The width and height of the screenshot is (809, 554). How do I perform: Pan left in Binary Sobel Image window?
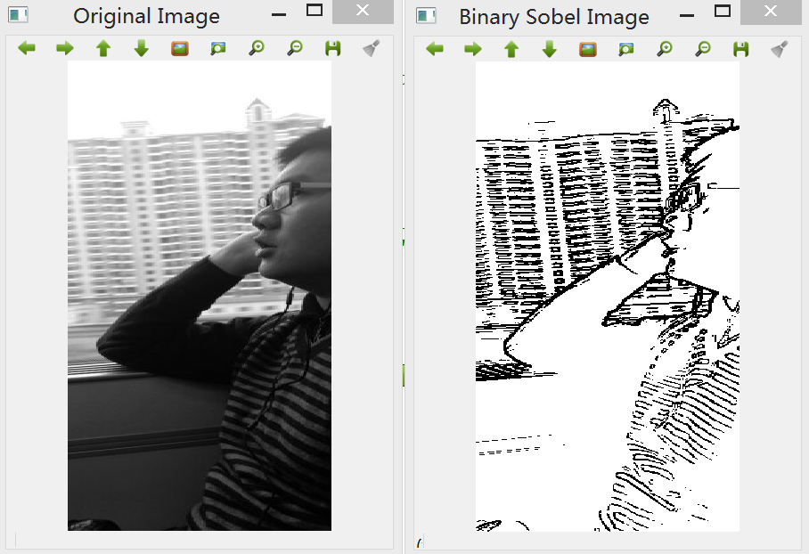click(x=435, y=50)
